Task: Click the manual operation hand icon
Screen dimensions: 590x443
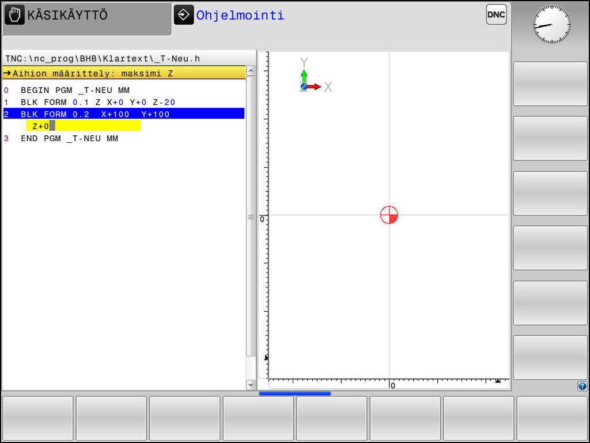Action: click(x=14, y=16)
